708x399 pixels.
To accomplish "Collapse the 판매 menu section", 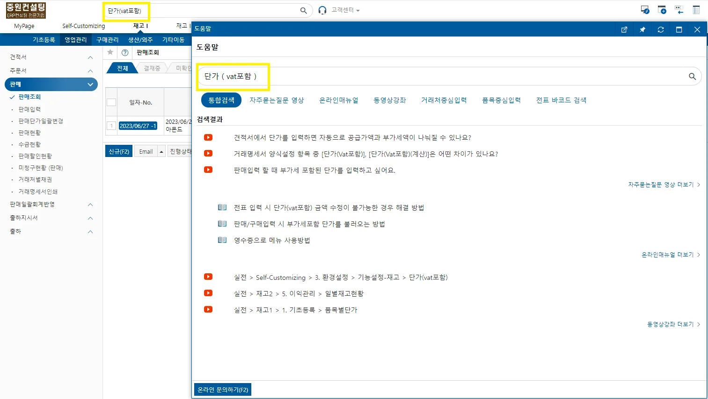I will 90,85.
